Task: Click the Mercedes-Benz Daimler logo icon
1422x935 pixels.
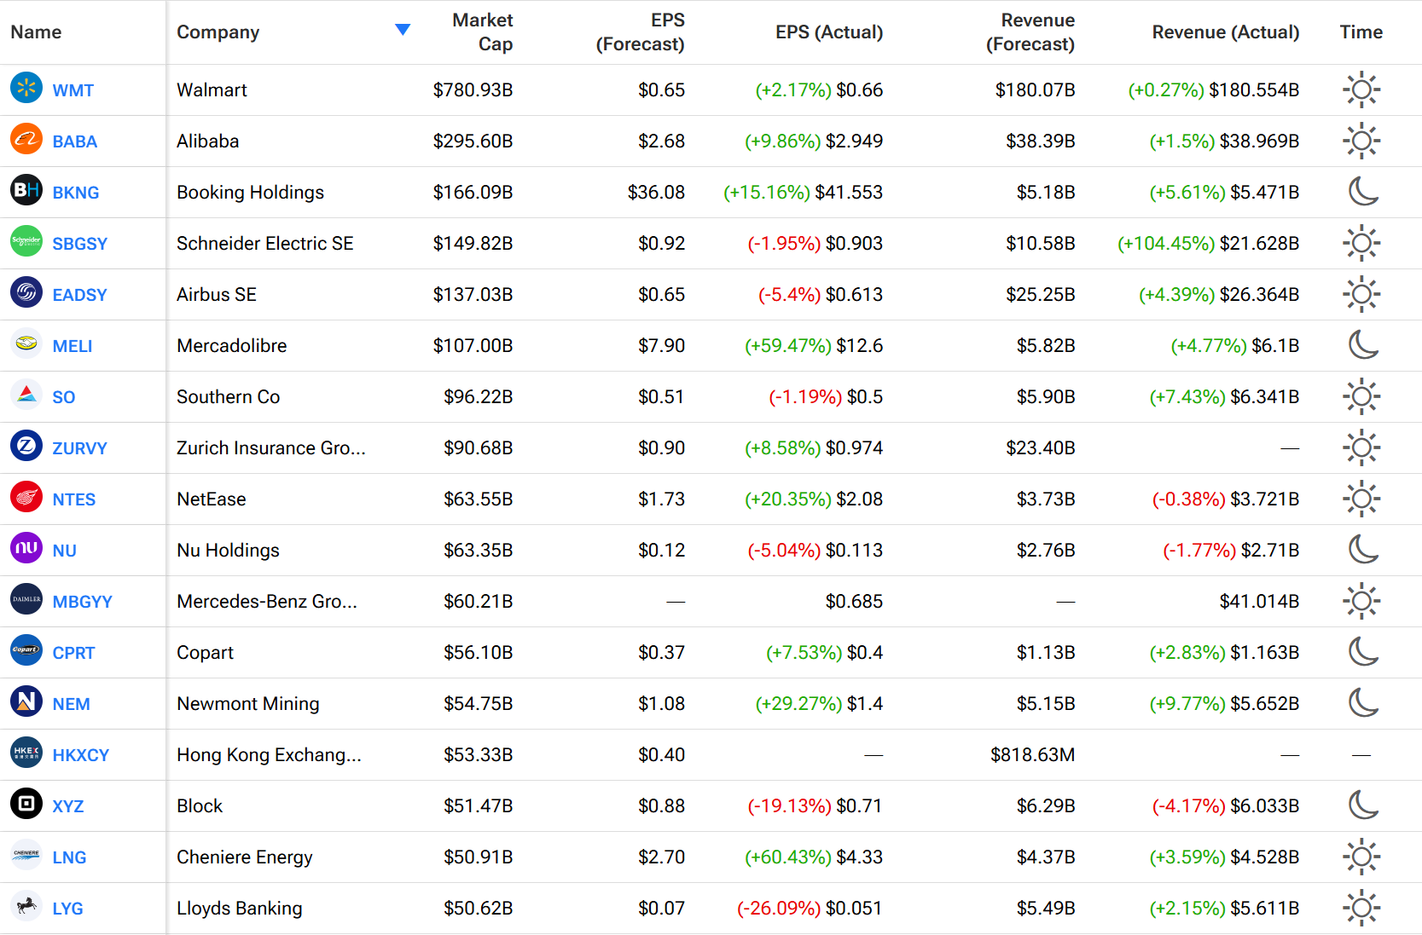Action: tap(26, 599)
